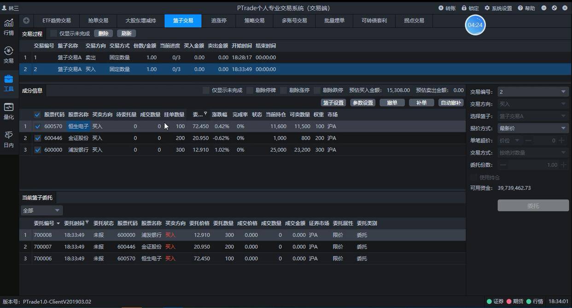Switch to the 可转债套利 tab
This screenshot has height=308, width=572.
pos(374,21)
